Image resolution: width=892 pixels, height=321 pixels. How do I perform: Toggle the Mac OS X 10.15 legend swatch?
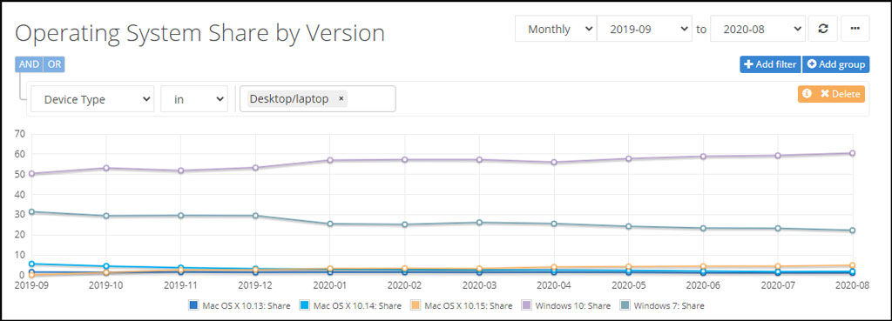(x=416, y=305)
